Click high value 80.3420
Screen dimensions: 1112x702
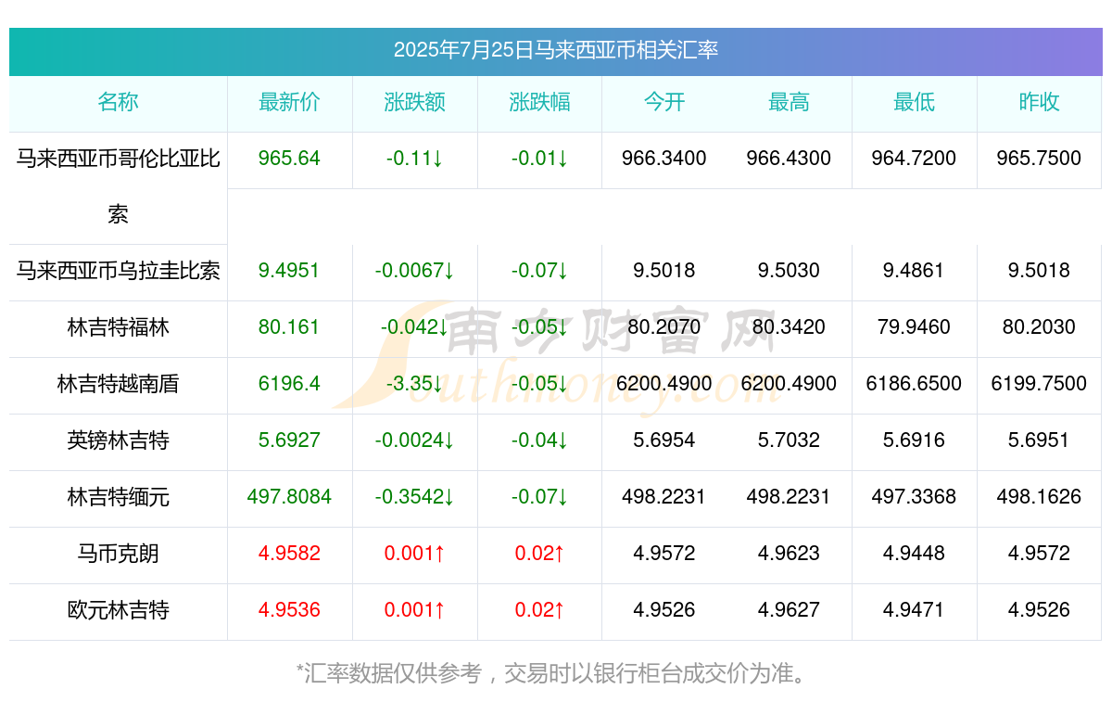click(x=789, y=327)
